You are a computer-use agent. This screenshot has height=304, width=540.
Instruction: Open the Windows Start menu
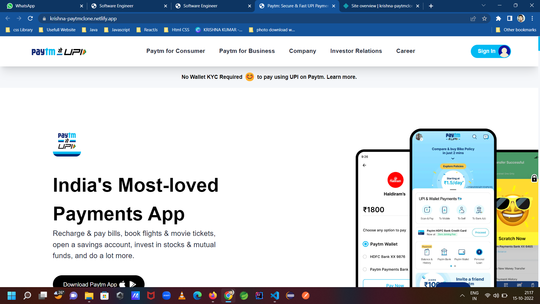click(x=12, y=295)
